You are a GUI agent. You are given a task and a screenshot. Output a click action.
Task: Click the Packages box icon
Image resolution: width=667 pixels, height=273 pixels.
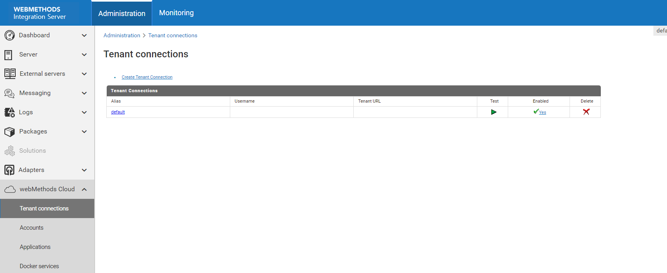point(10,131)
